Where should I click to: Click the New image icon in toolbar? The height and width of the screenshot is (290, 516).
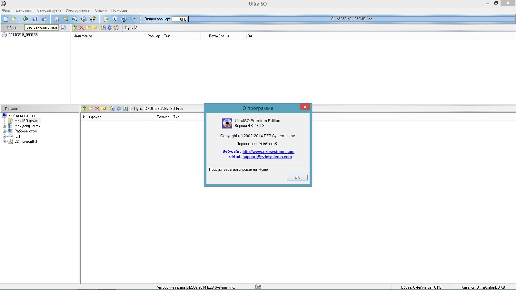coord(6,19)
